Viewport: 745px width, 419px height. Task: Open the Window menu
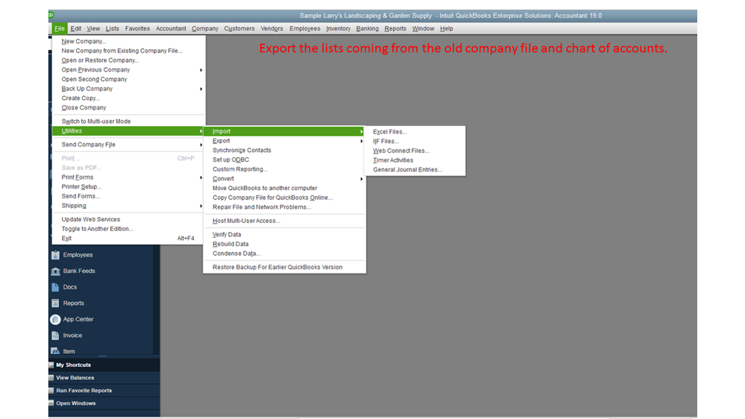coord(423,28)
